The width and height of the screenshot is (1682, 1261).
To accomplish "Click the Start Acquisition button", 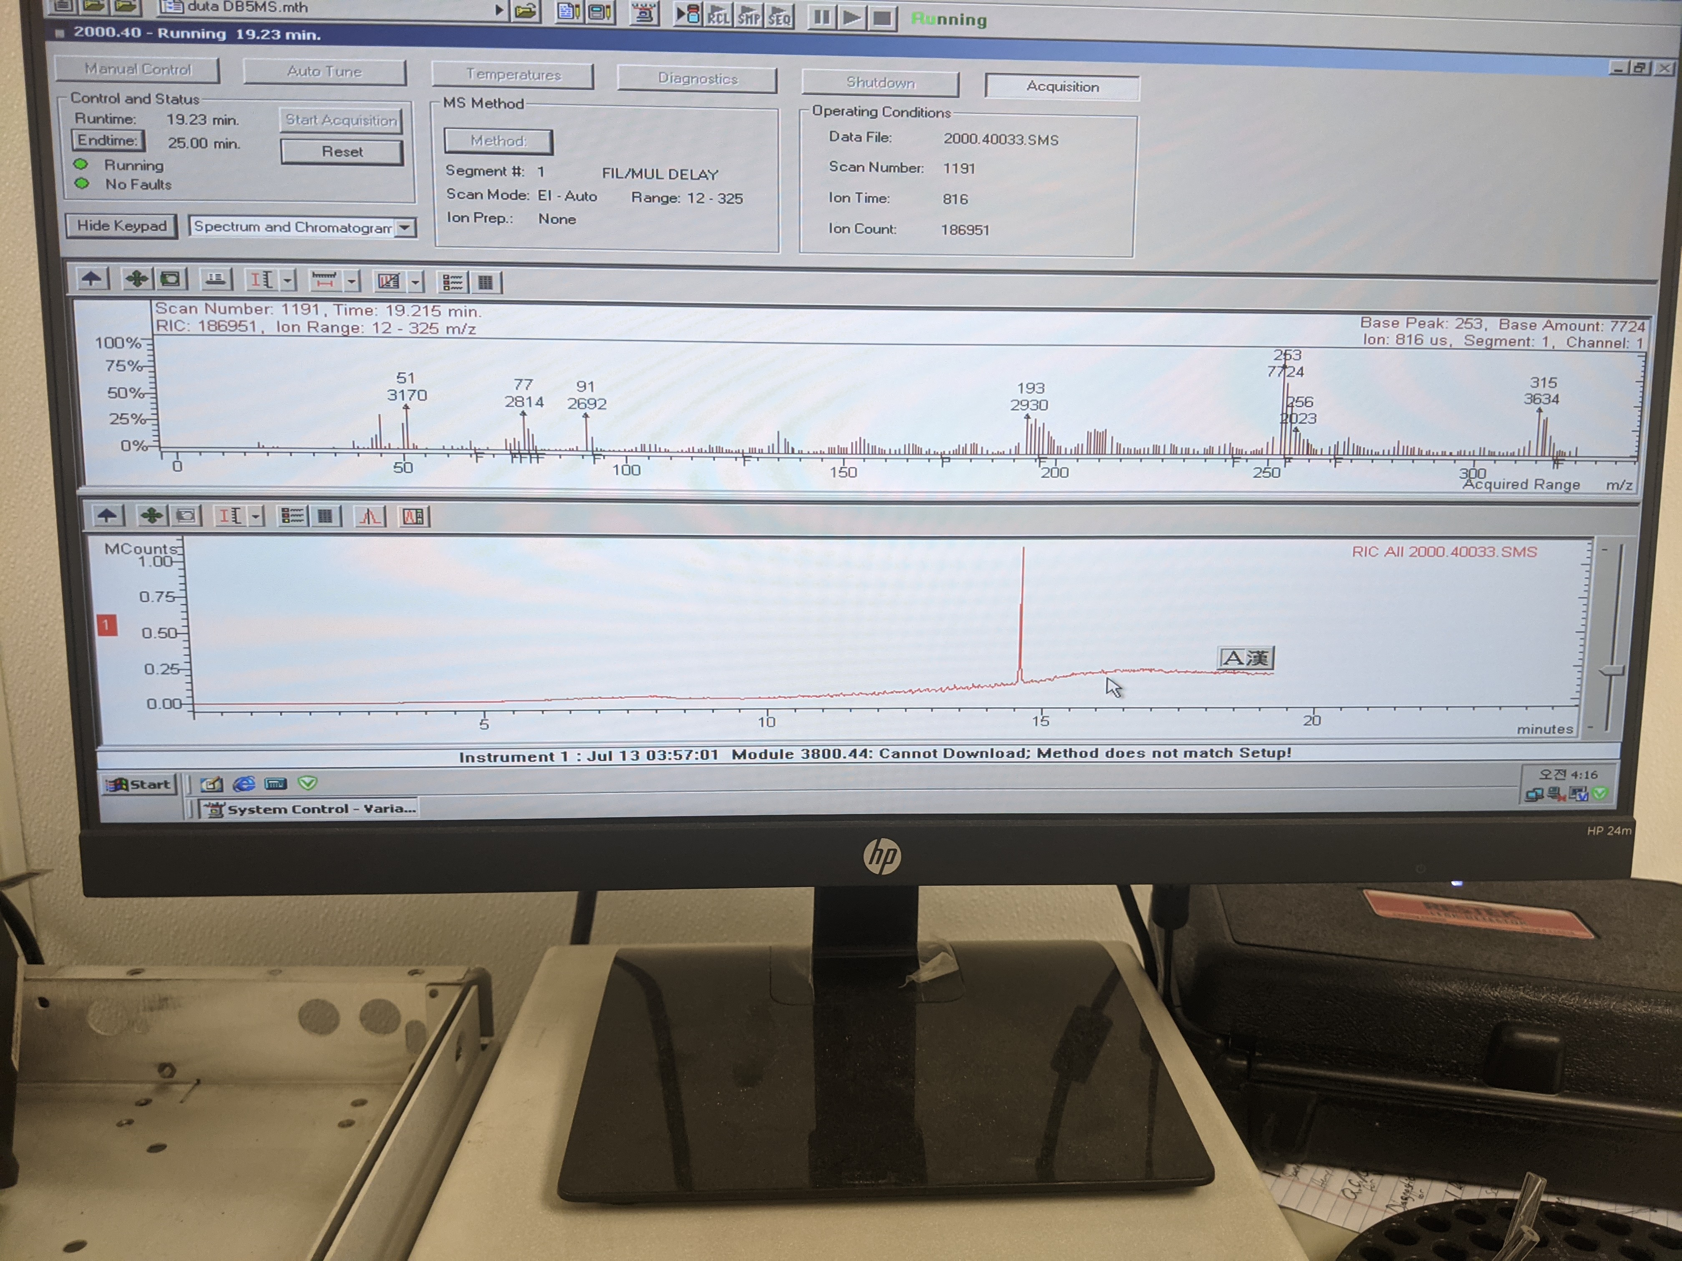I will (341, 120).
